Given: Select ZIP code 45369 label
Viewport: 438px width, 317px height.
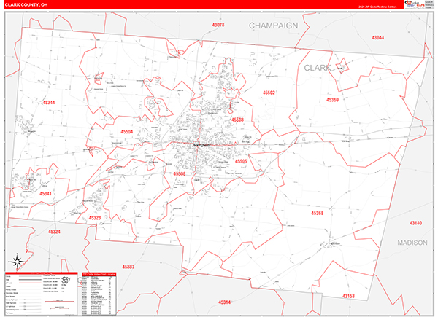Looking at the screenshot, I should click(332, 100).
